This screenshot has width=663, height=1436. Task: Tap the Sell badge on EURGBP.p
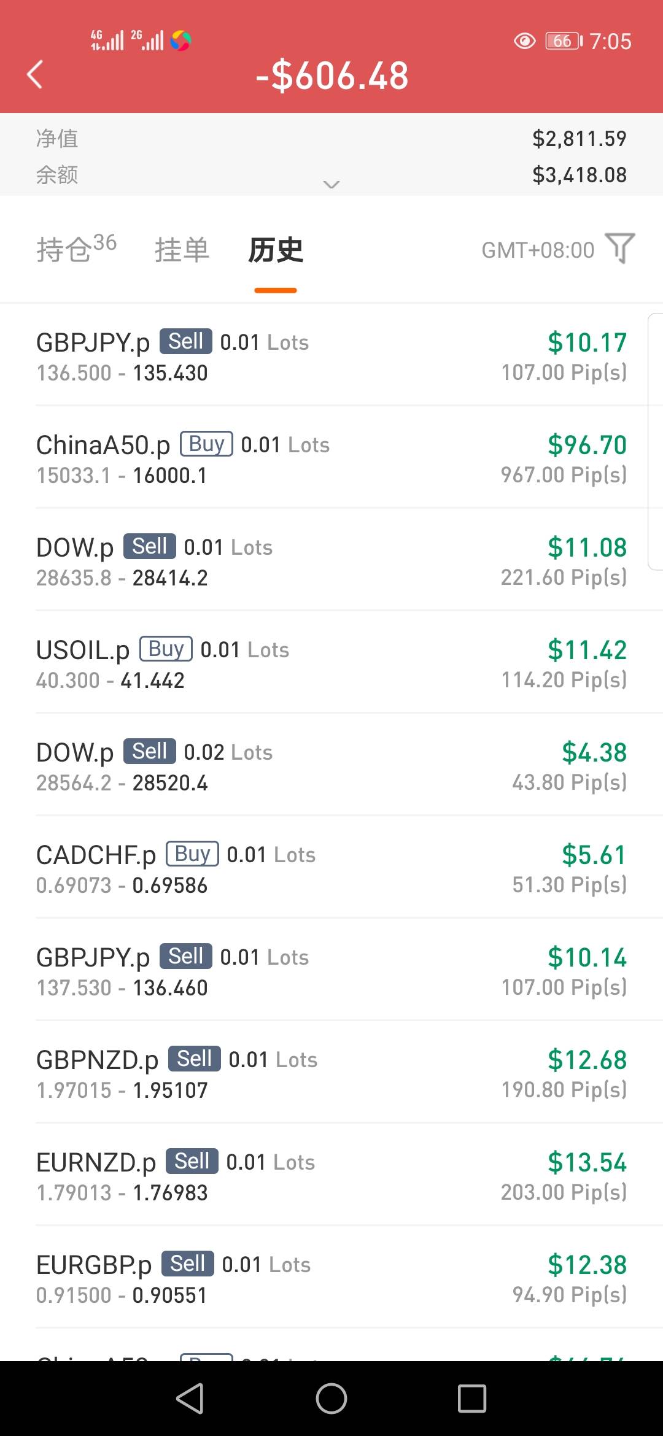pyautogui.click(x=188, y=1264)
